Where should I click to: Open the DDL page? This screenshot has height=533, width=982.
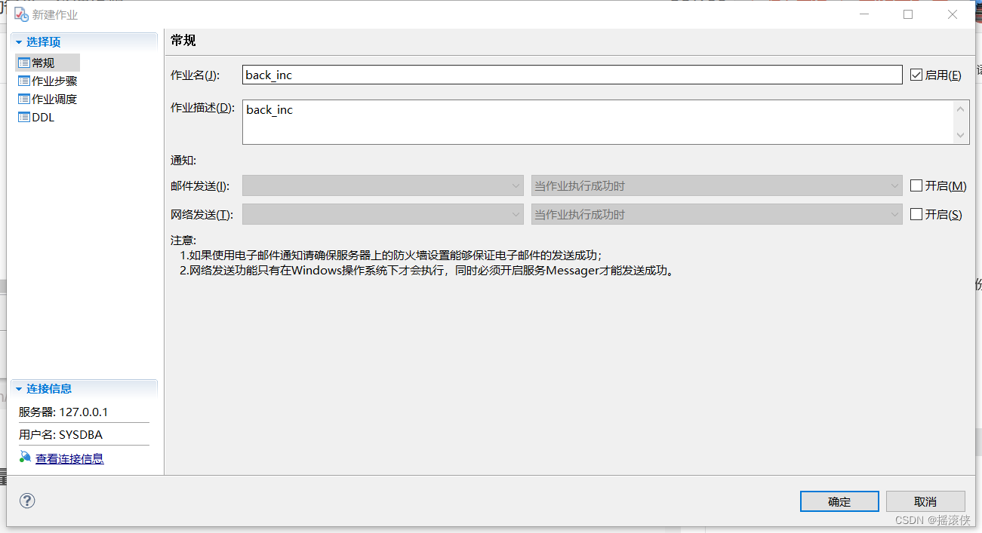tap(43, 117)
